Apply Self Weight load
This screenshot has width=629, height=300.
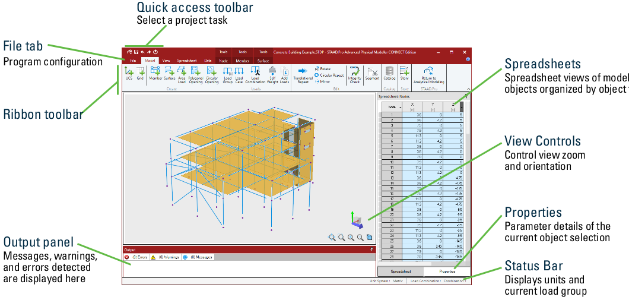(x=272, y=75)
